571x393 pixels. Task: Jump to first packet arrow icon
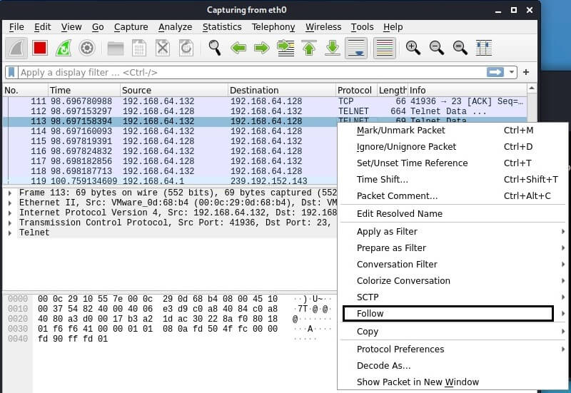click(x=309, y=48)
